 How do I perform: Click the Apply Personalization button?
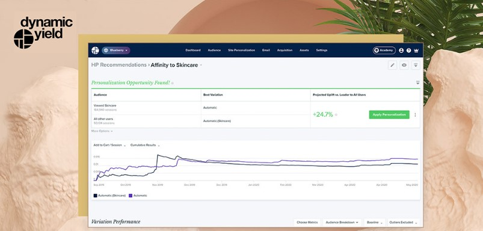(389, 114)
